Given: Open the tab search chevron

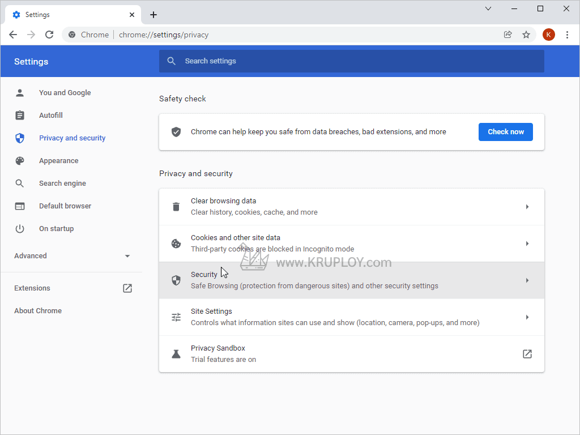Looking at the screenshot, I should pos(488,8).
